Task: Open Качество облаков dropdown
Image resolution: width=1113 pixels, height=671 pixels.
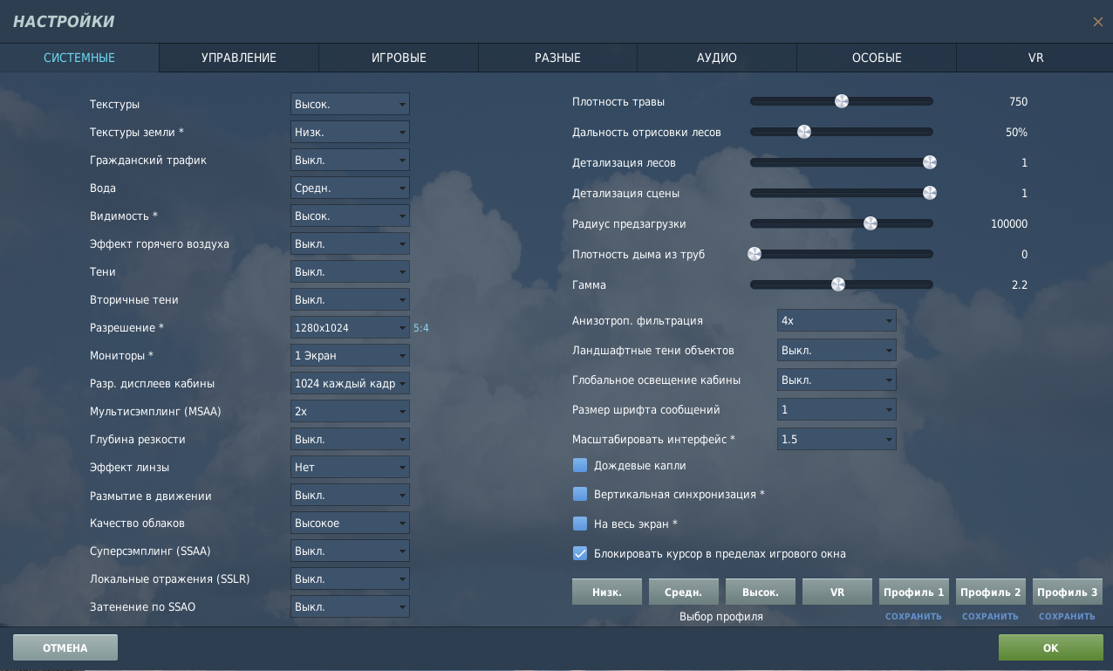Action: click(350, 523)
